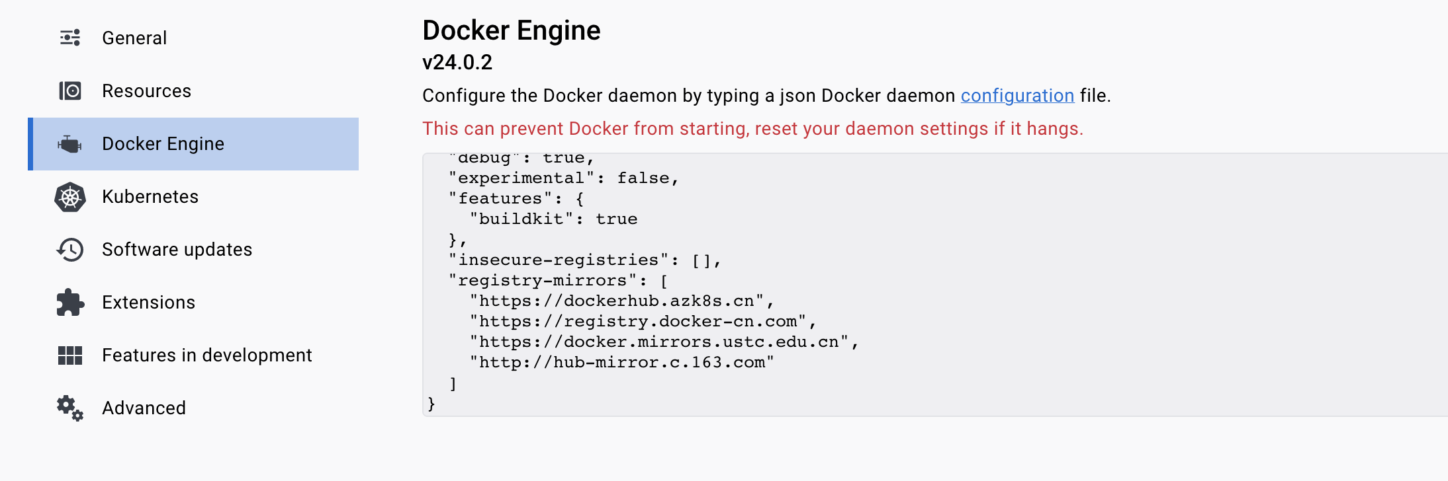Place cursor on the "buildkit": true line

(x=553, y=219)
